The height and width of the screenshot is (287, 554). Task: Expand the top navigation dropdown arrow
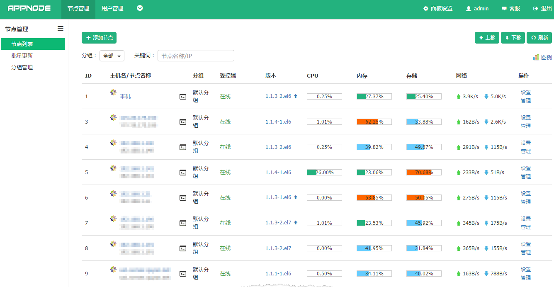pos(140,8)
